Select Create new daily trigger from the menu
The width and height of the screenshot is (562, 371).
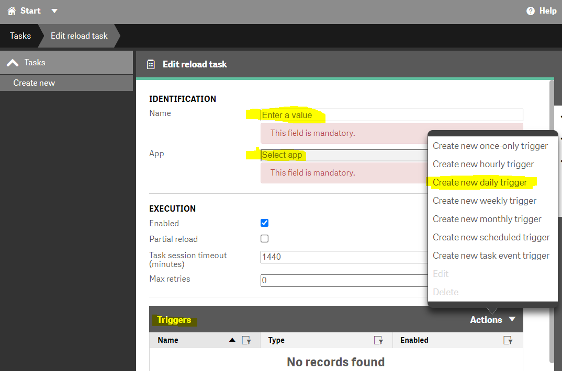pos(480,182)
